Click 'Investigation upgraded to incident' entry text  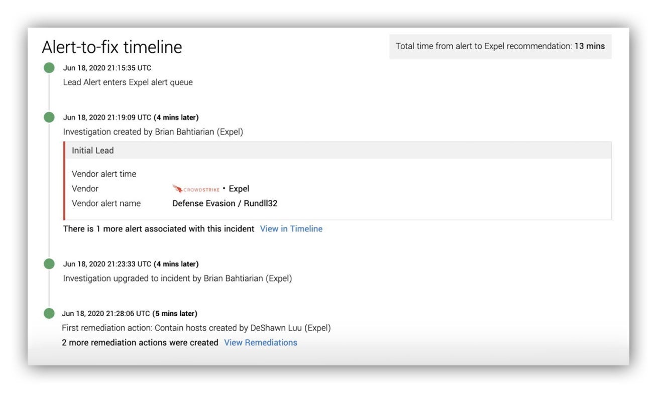pos(177,278)
